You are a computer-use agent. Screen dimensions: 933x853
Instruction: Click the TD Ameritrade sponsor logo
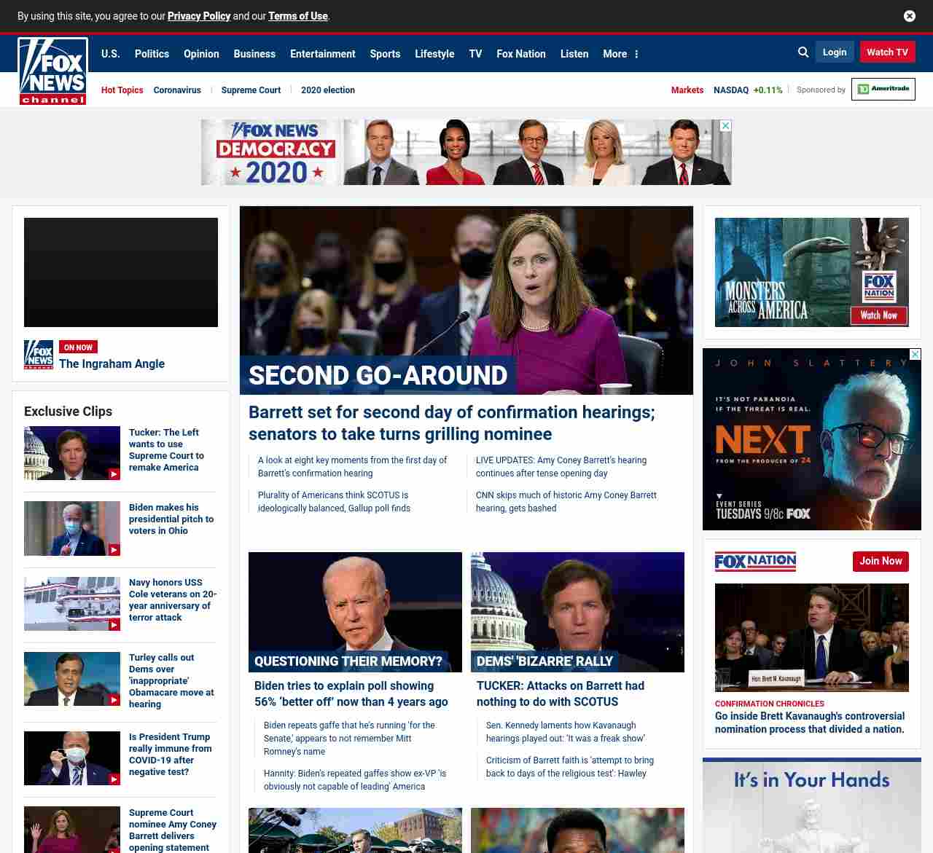pyautogui.click(x=883, y=90)
